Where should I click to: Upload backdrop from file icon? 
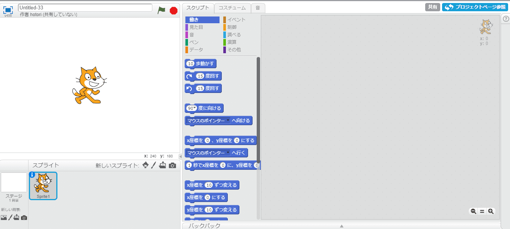pyautogui.click(x=17, y=217)
